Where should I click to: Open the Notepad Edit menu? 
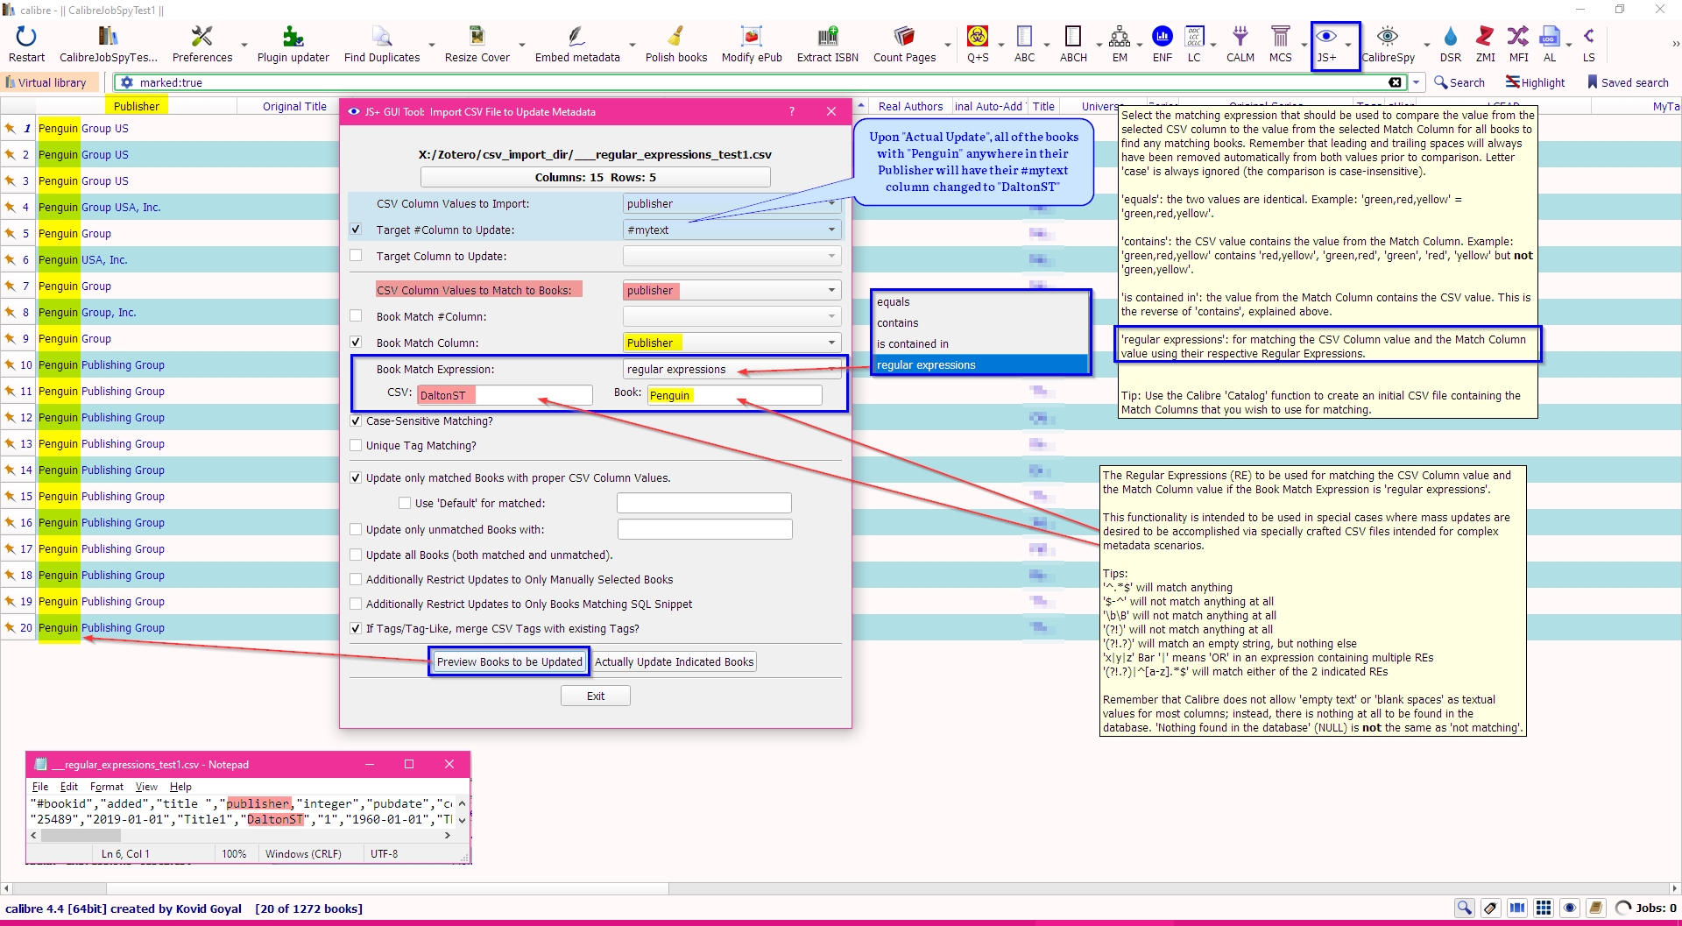69,787
